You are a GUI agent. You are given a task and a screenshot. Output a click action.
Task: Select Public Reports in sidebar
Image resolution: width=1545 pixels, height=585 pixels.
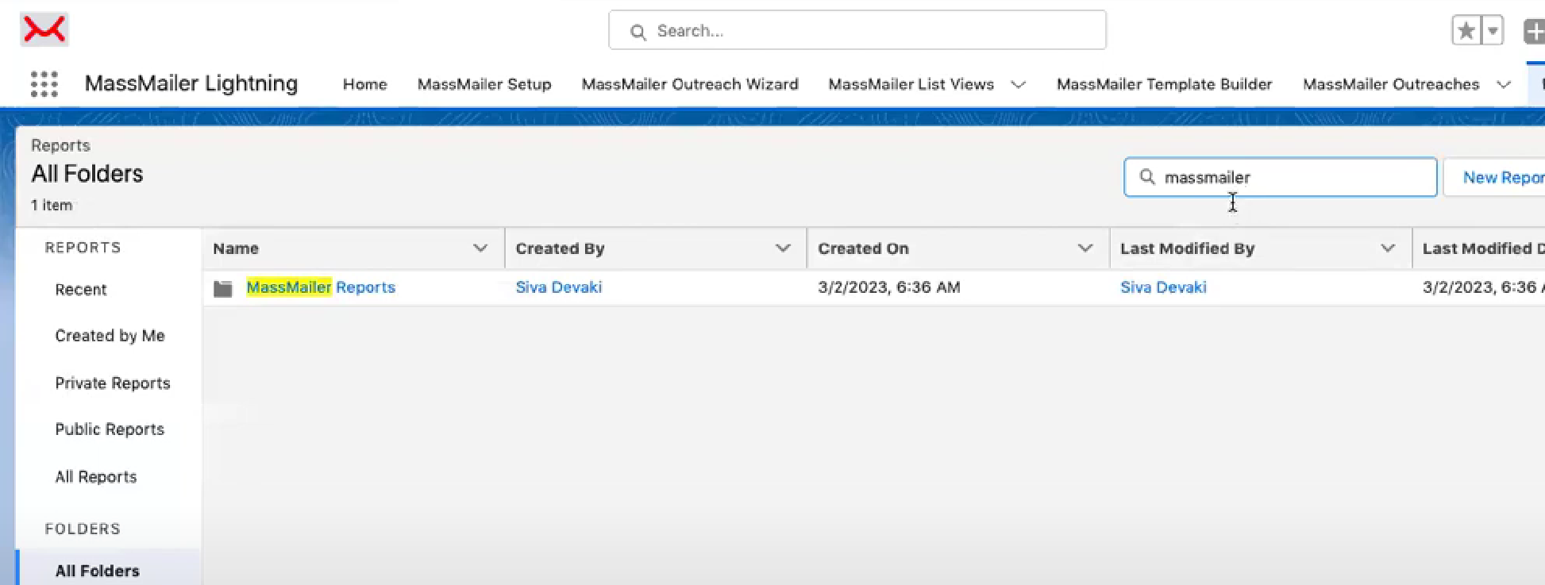pyautogui.click(x=110, y=429)
